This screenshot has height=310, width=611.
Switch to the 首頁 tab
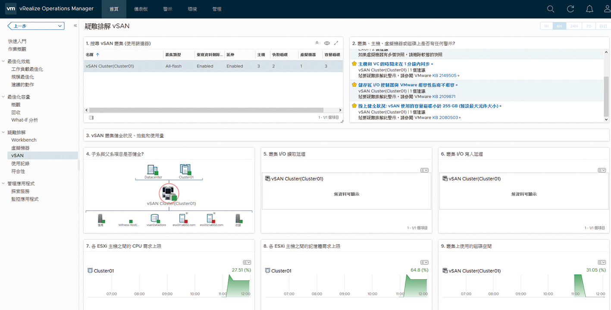coord(114,9)
